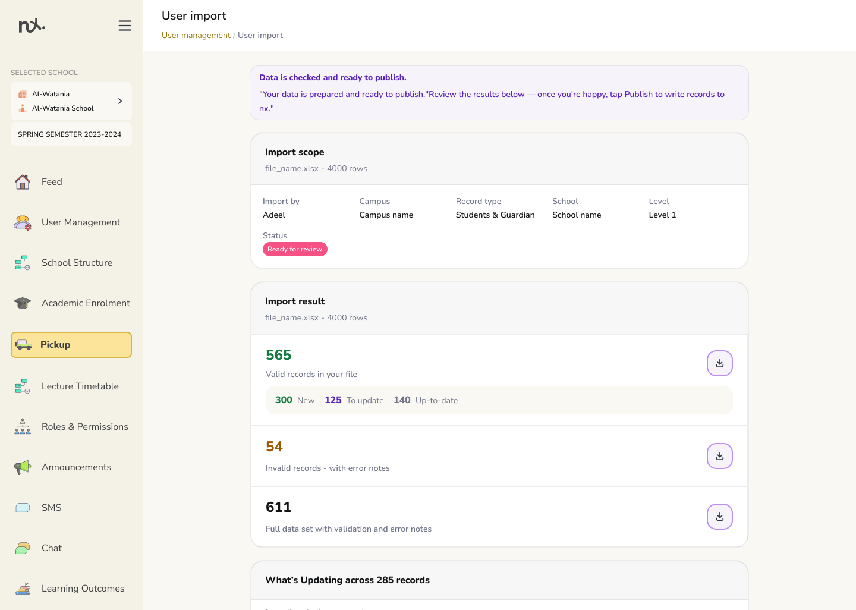Screen dimensions: 856x610
Task: Follow the User management breadcrumb link
Action: [x=196, y=36]
